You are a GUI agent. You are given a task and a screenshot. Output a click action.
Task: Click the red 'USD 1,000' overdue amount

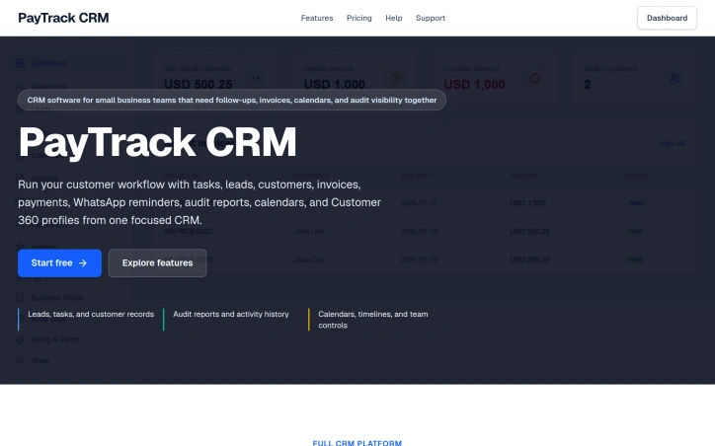(x=474, y=85)
